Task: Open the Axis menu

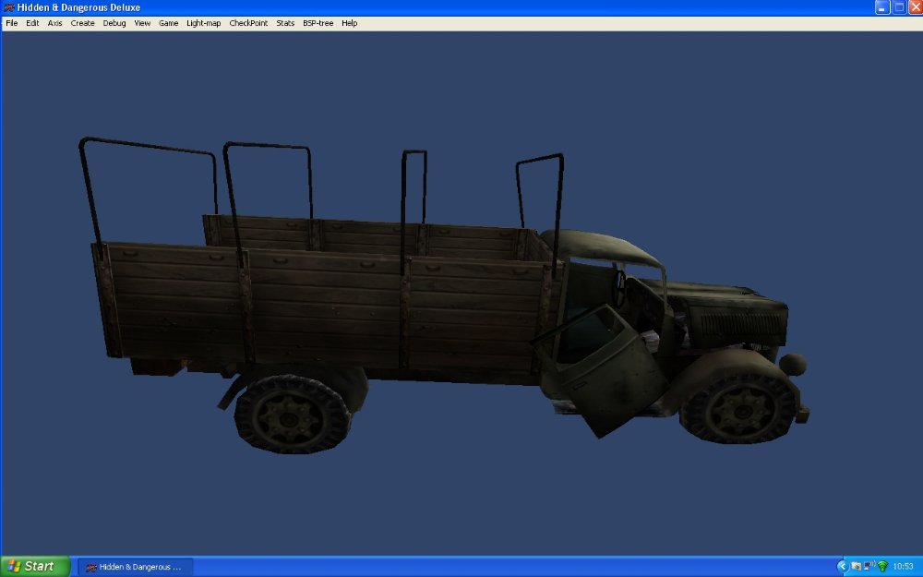Action: 54,23
